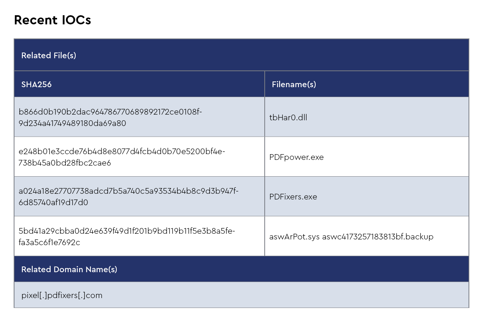Click hash line starting with e248b01e3ccde
483x319 pixels.
point(122,152)
